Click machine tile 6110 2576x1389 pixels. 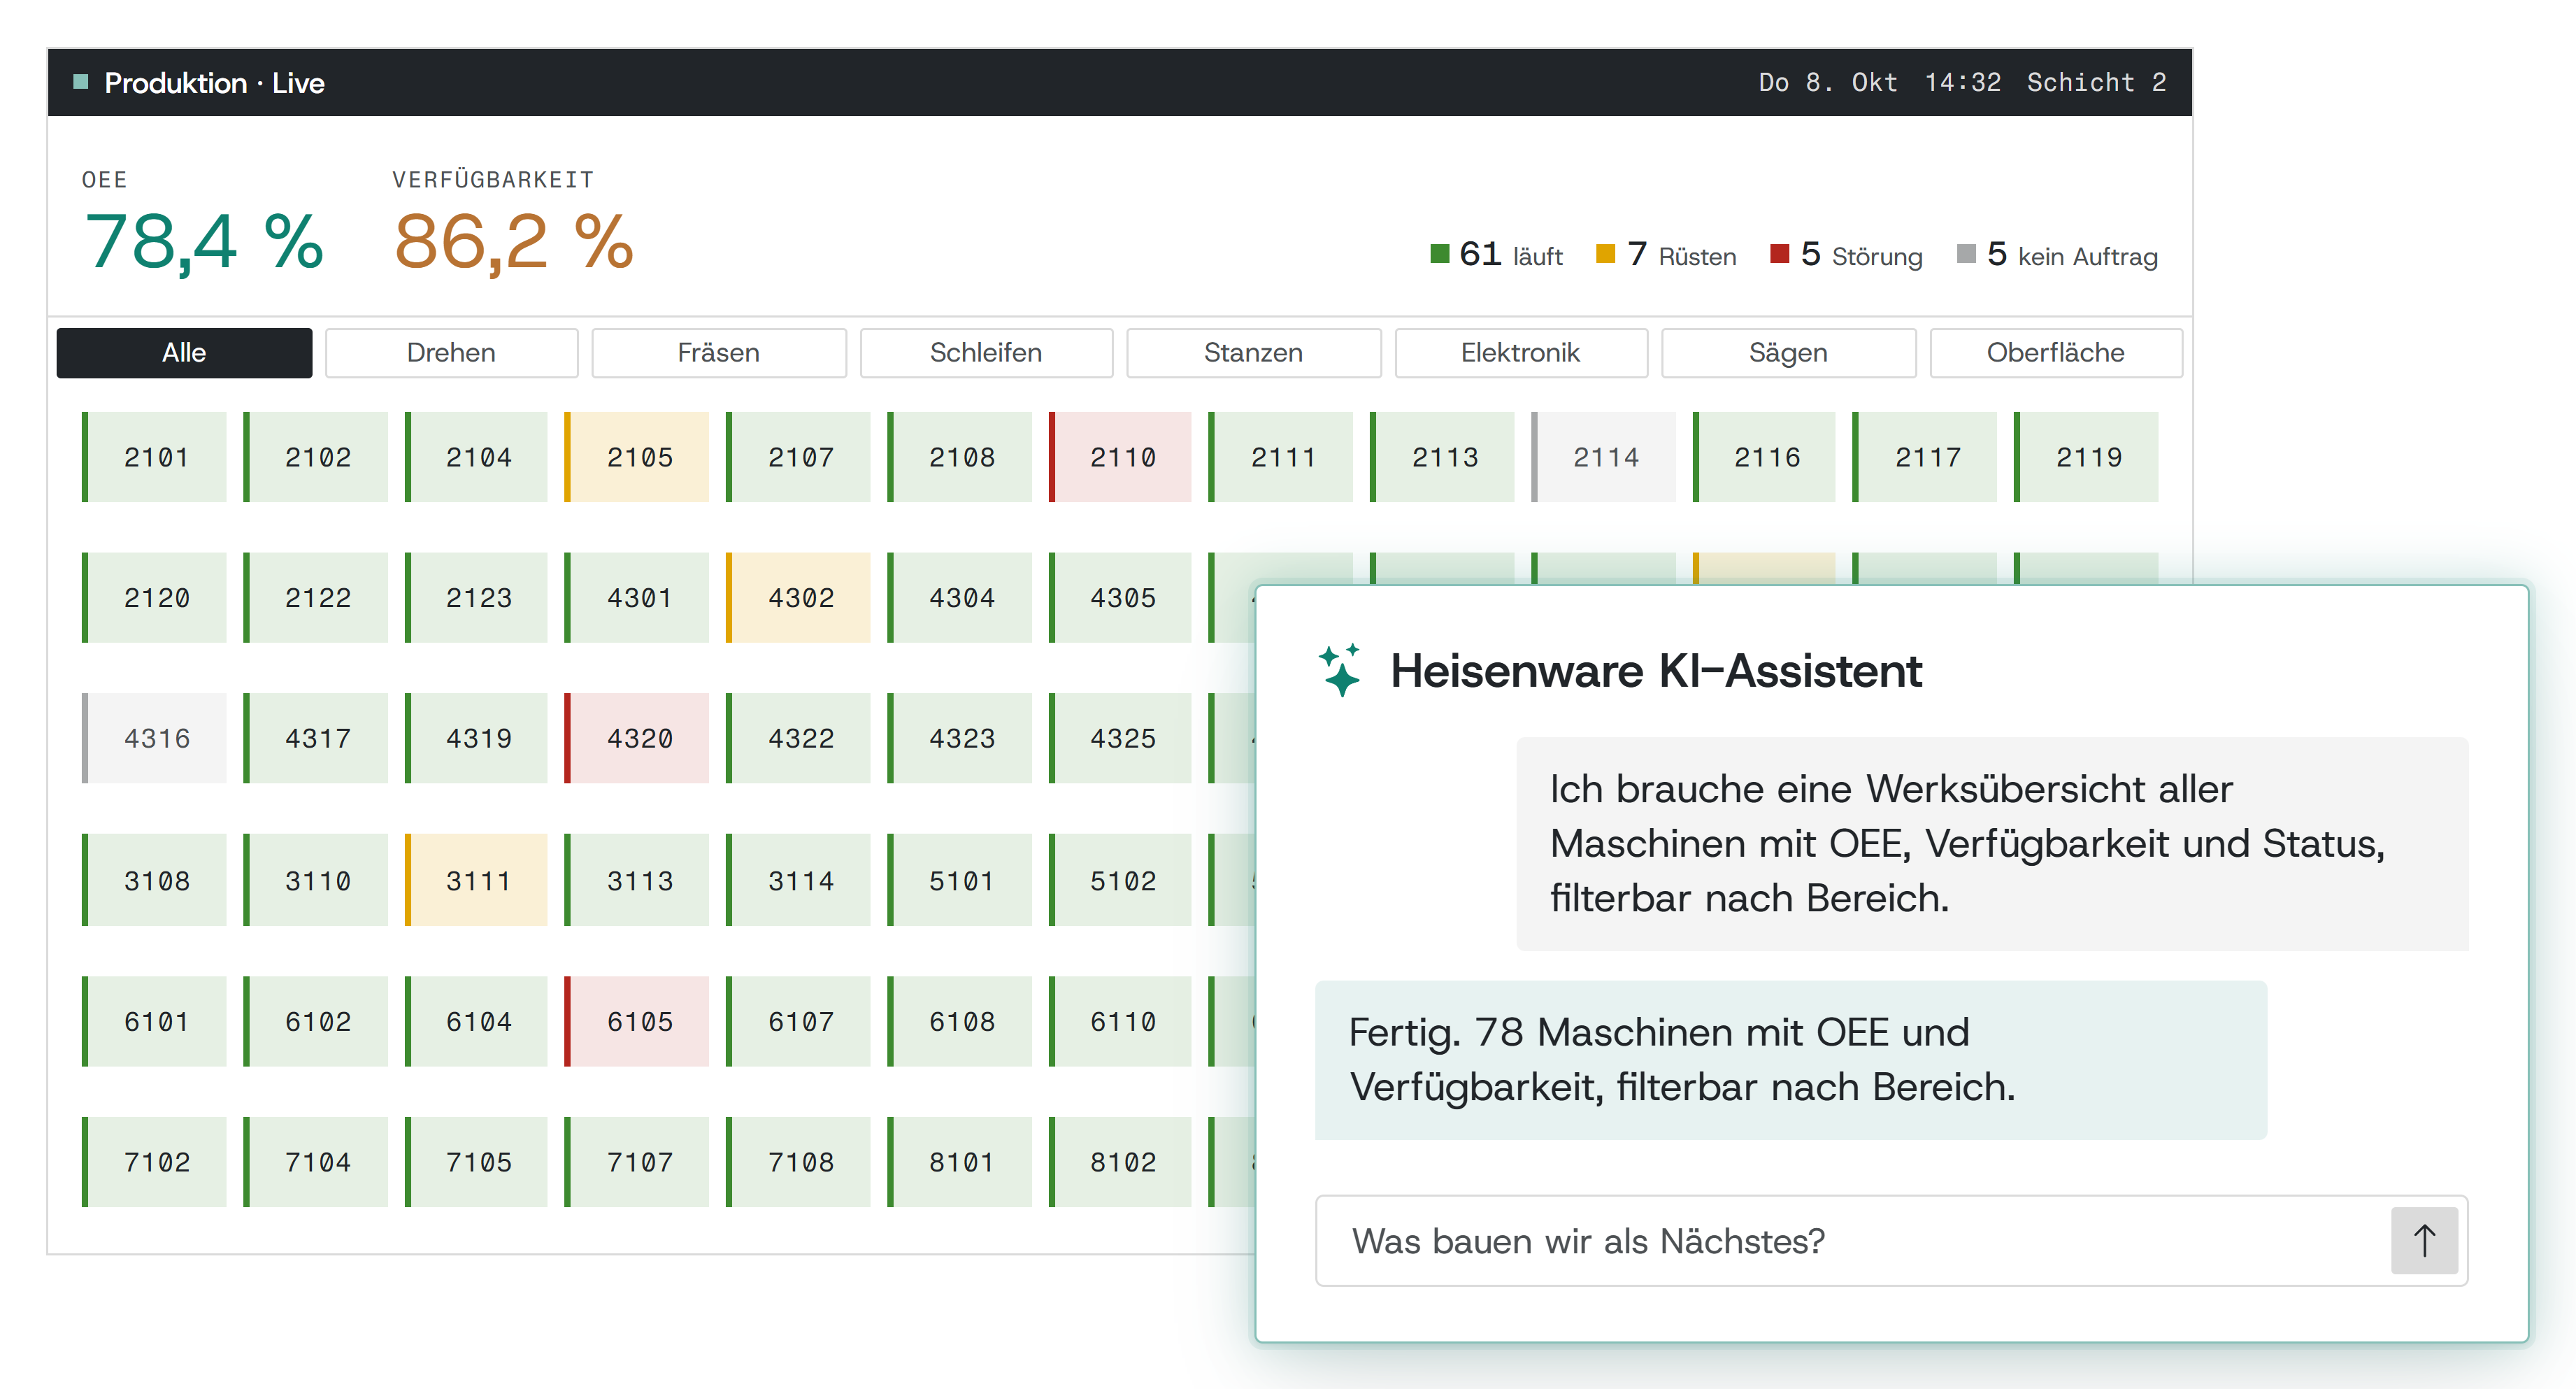1120,1021
